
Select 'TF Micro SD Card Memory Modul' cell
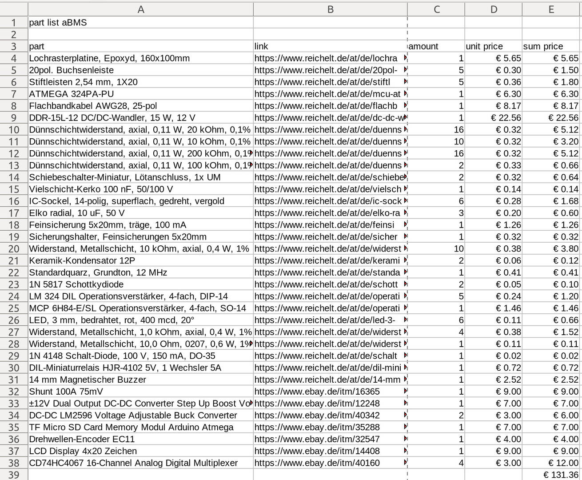tap(141, 428)
